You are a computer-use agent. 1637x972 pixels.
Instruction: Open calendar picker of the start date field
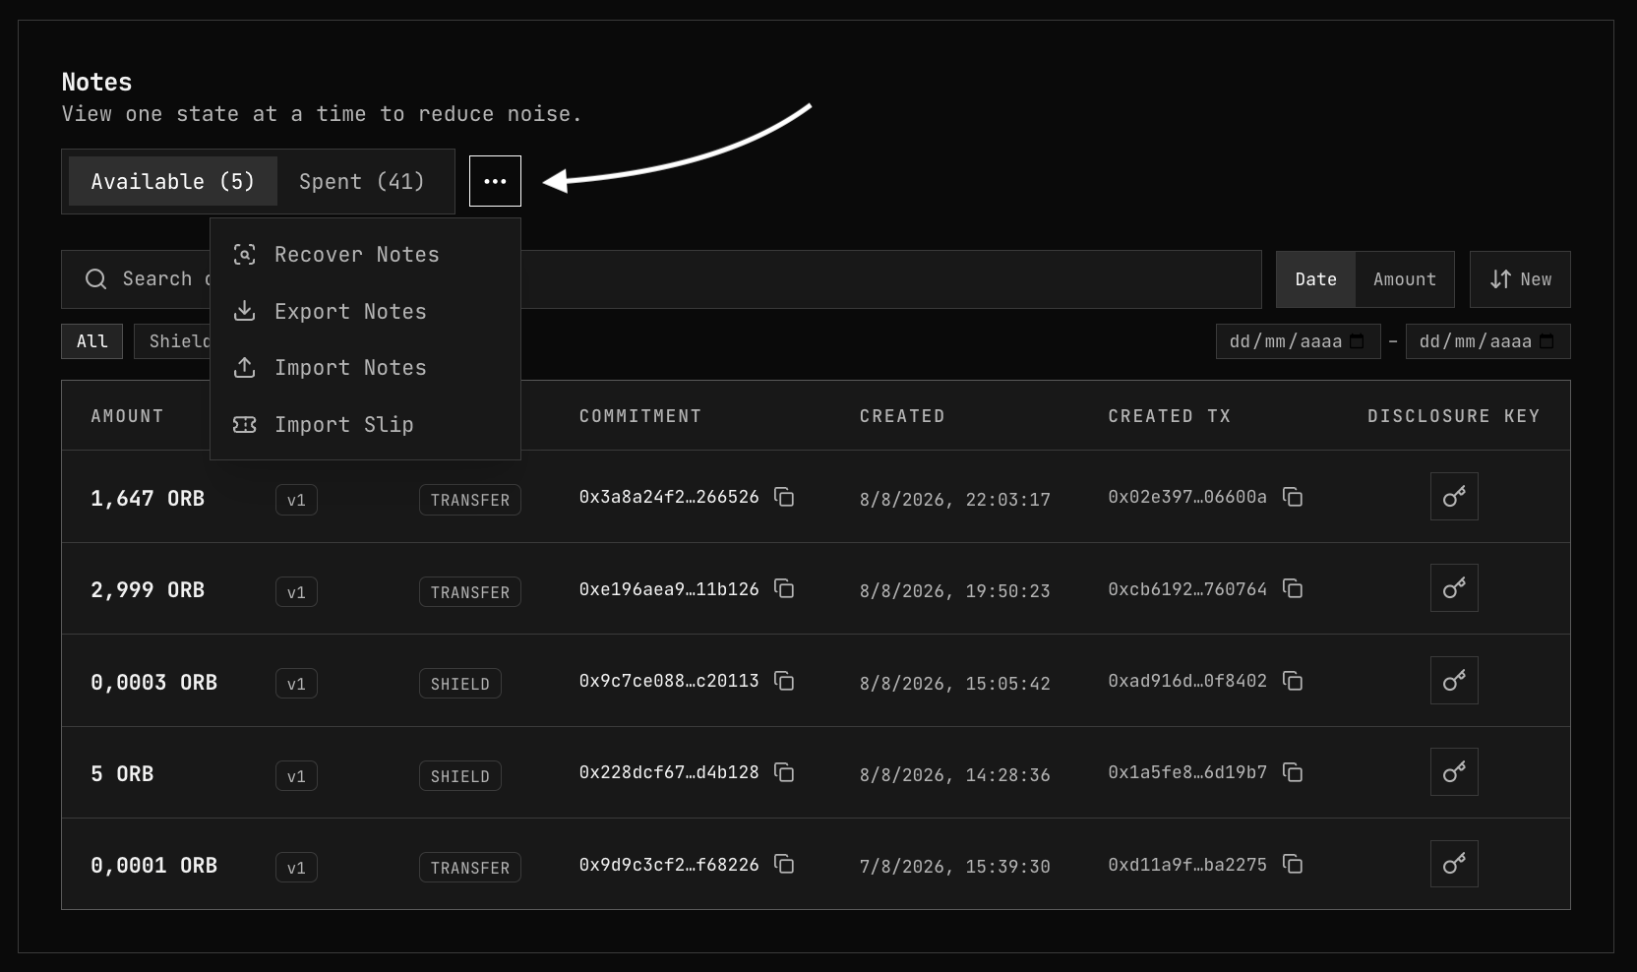[x=1357, y=341]
